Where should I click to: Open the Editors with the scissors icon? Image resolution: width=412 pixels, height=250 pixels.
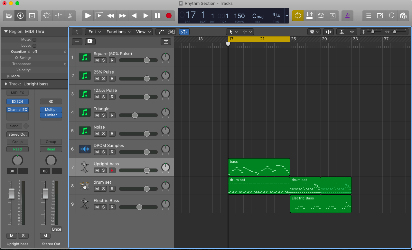click(x=70, y=15)
